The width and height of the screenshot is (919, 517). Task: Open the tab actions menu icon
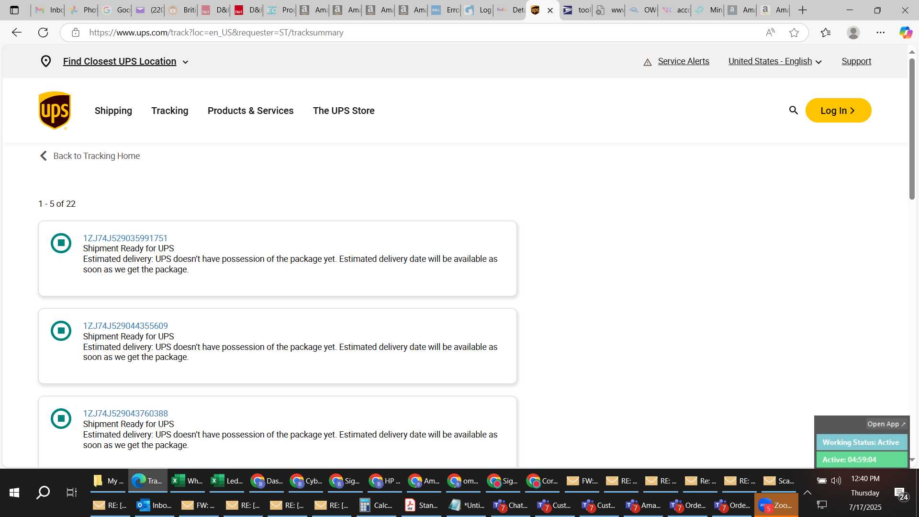click(x=14, y=10)
